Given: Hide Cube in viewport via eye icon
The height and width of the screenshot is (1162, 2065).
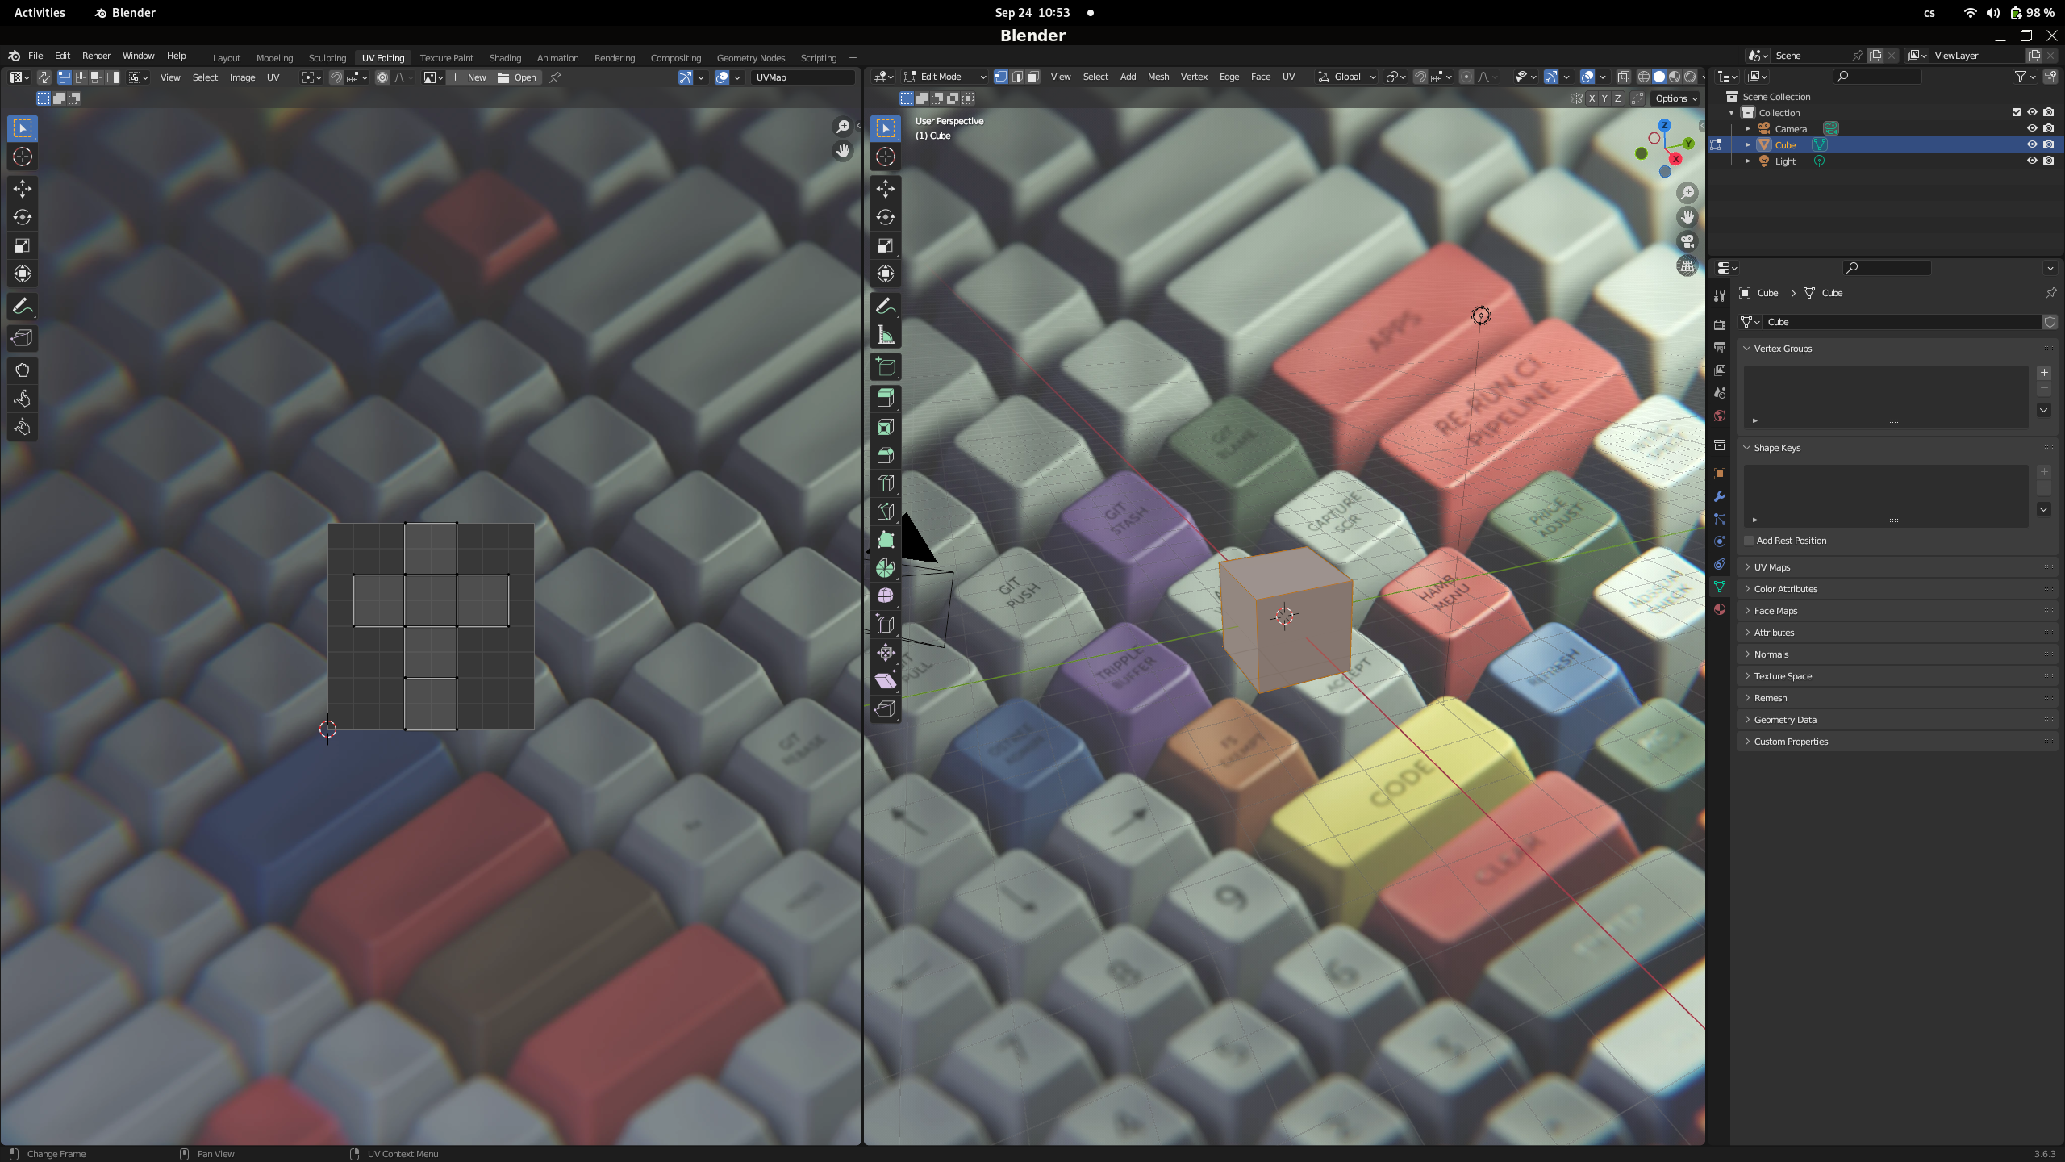Looking at the screenshot, I should 2032,144.
